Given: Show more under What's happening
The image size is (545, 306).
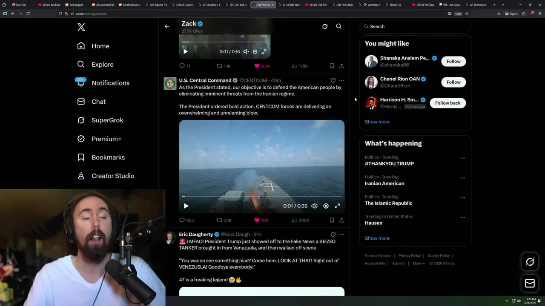Looking at the screenshot, I should click(x=377, y=238).
